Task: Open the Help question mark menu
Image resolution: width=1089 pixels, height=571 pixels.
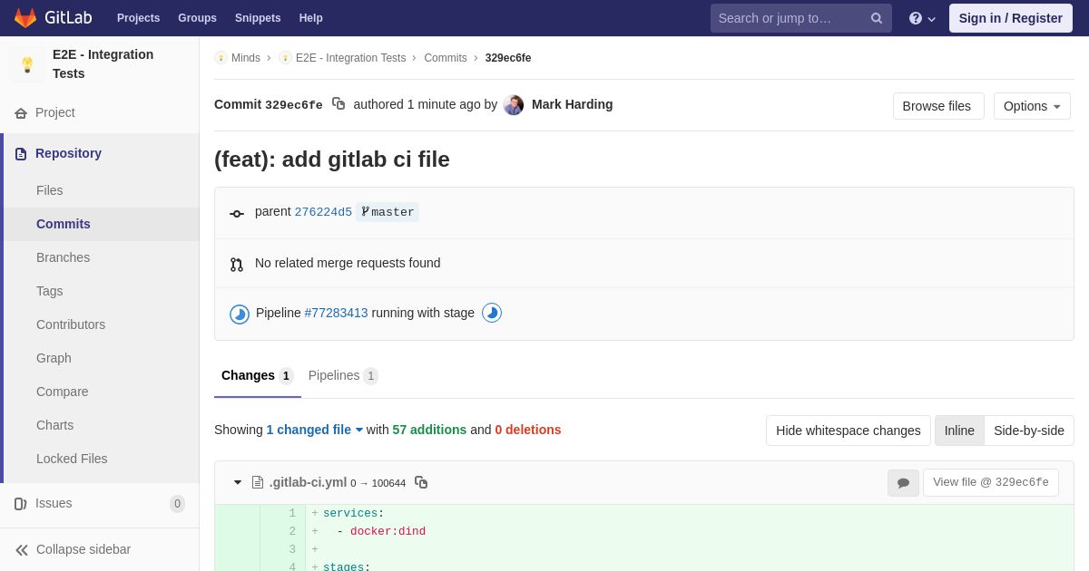Action: [922, 18]
